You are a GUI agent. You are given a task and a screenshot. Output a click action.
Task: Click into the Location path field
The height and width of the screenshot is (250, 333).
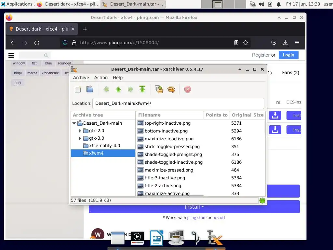179,103
